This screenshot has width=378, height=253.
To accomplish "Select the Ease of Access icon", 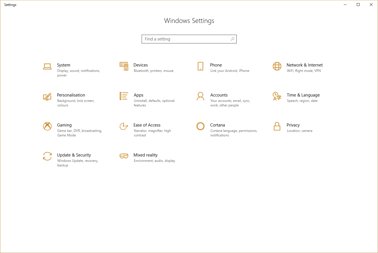I will point(124,126).
